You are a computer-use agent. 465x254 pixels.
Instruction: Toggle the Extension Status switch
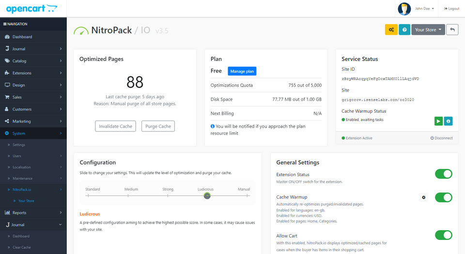443,174
